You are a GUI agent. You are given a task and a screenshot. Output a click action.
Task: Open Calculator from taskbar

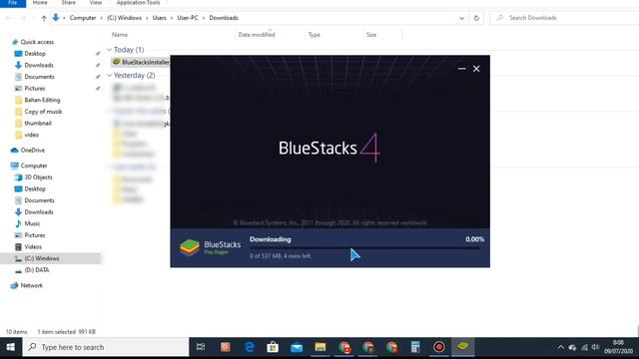415,347
